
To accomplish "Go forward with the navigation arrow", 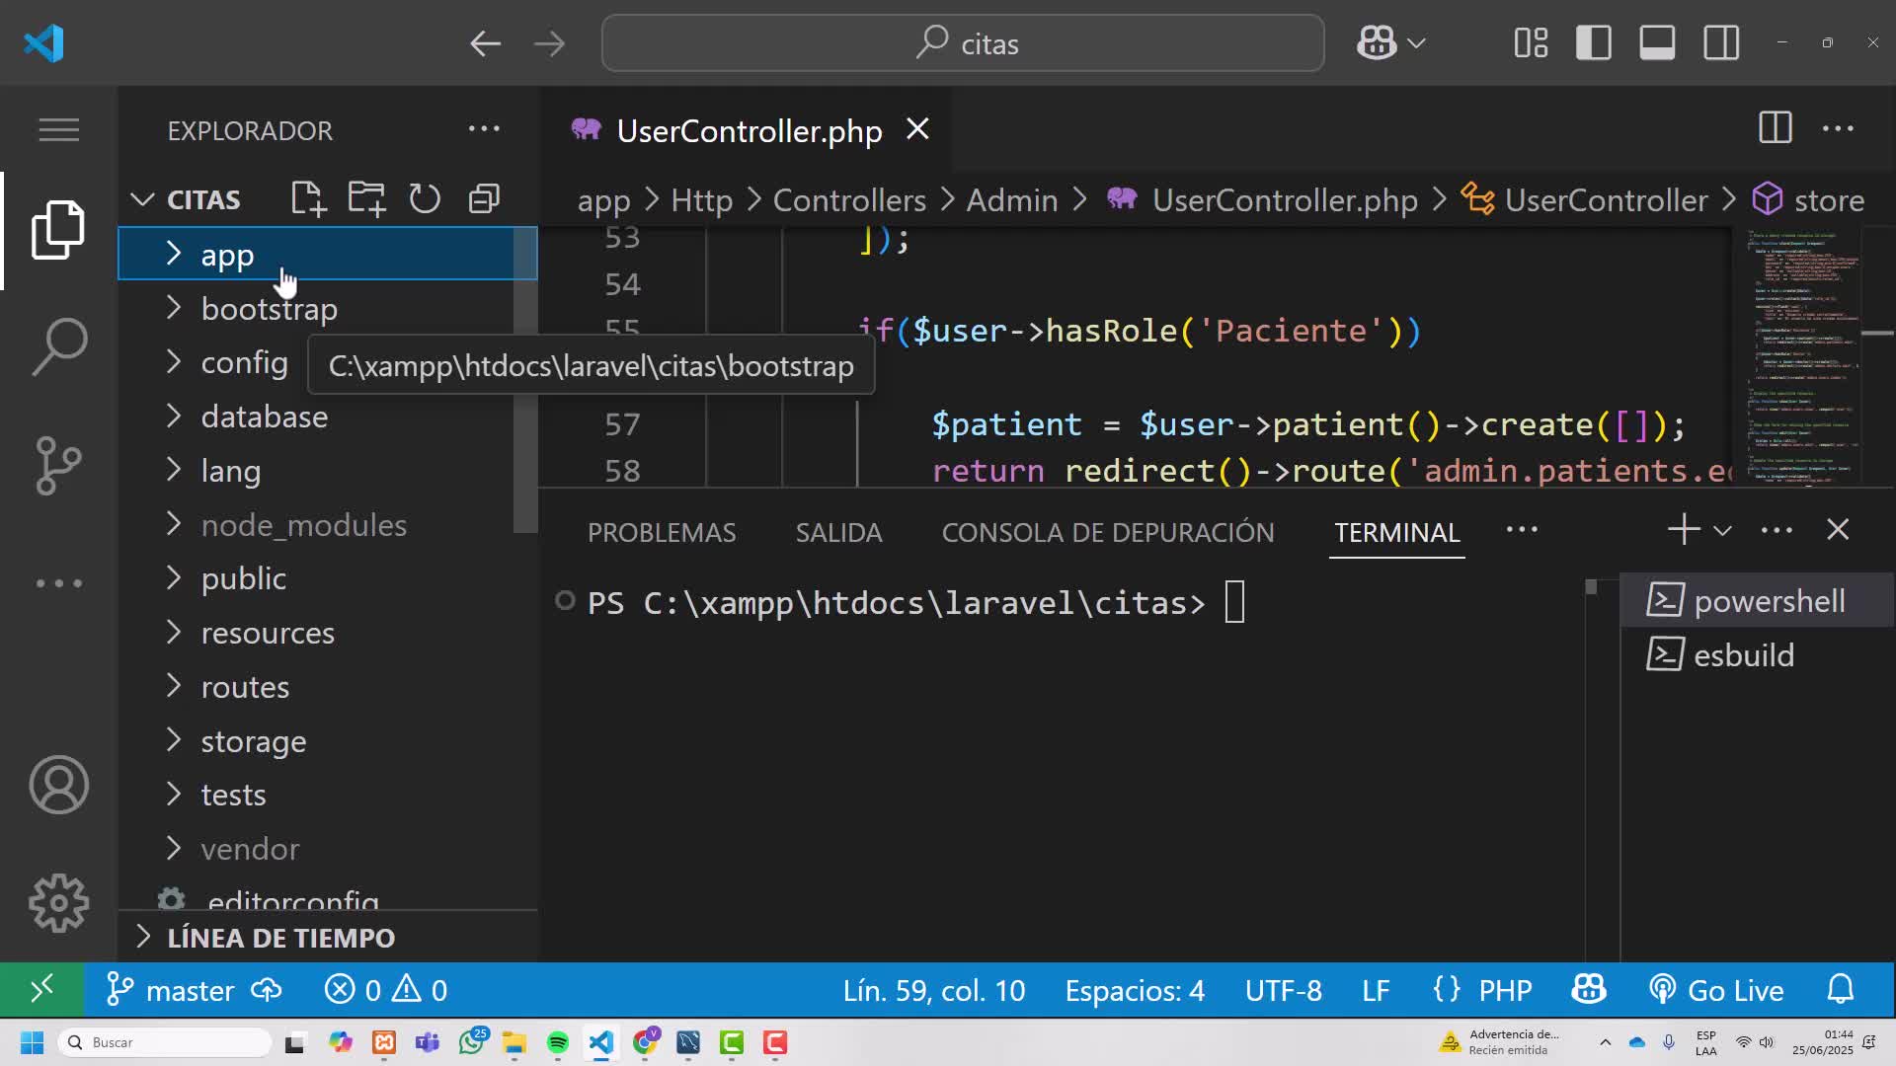I will [x=549, y=43].
